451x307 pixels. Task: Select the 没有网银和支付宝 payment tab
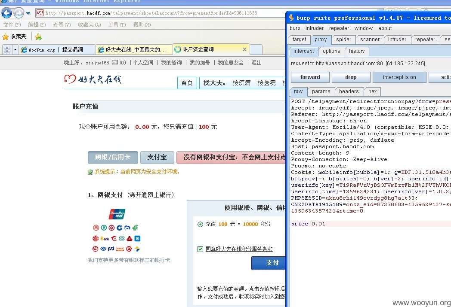pyautogui.click(x=231, y=157)
